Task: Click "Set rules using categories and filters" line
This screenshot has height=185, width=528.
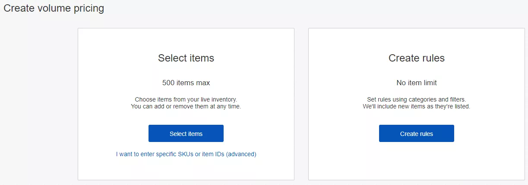Action: pyautogui.click(x=417, y=99)
